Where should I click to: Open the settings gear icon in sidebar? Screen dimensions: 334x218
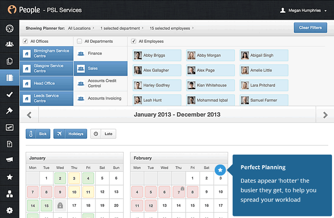click(x=10, y=210)
